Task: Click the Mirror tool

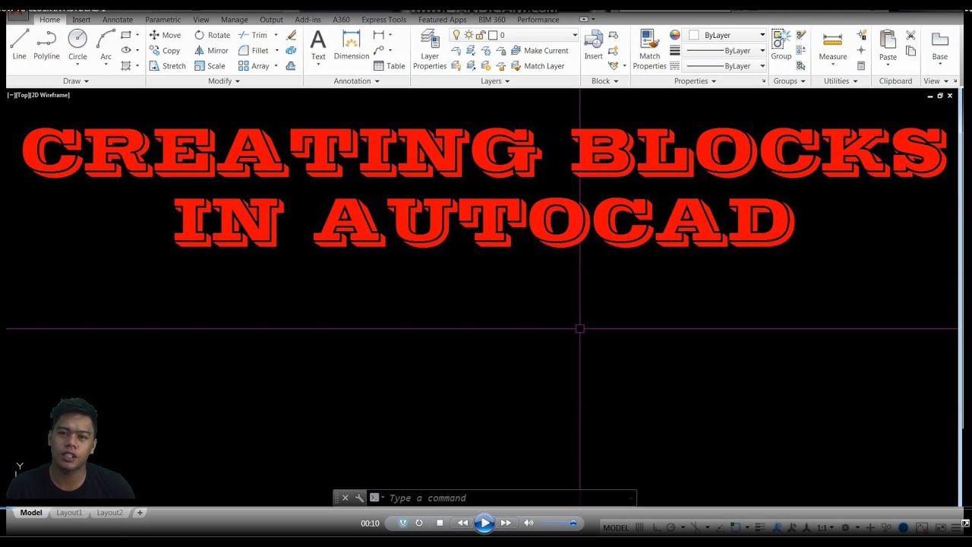Action: click(211, 50)
